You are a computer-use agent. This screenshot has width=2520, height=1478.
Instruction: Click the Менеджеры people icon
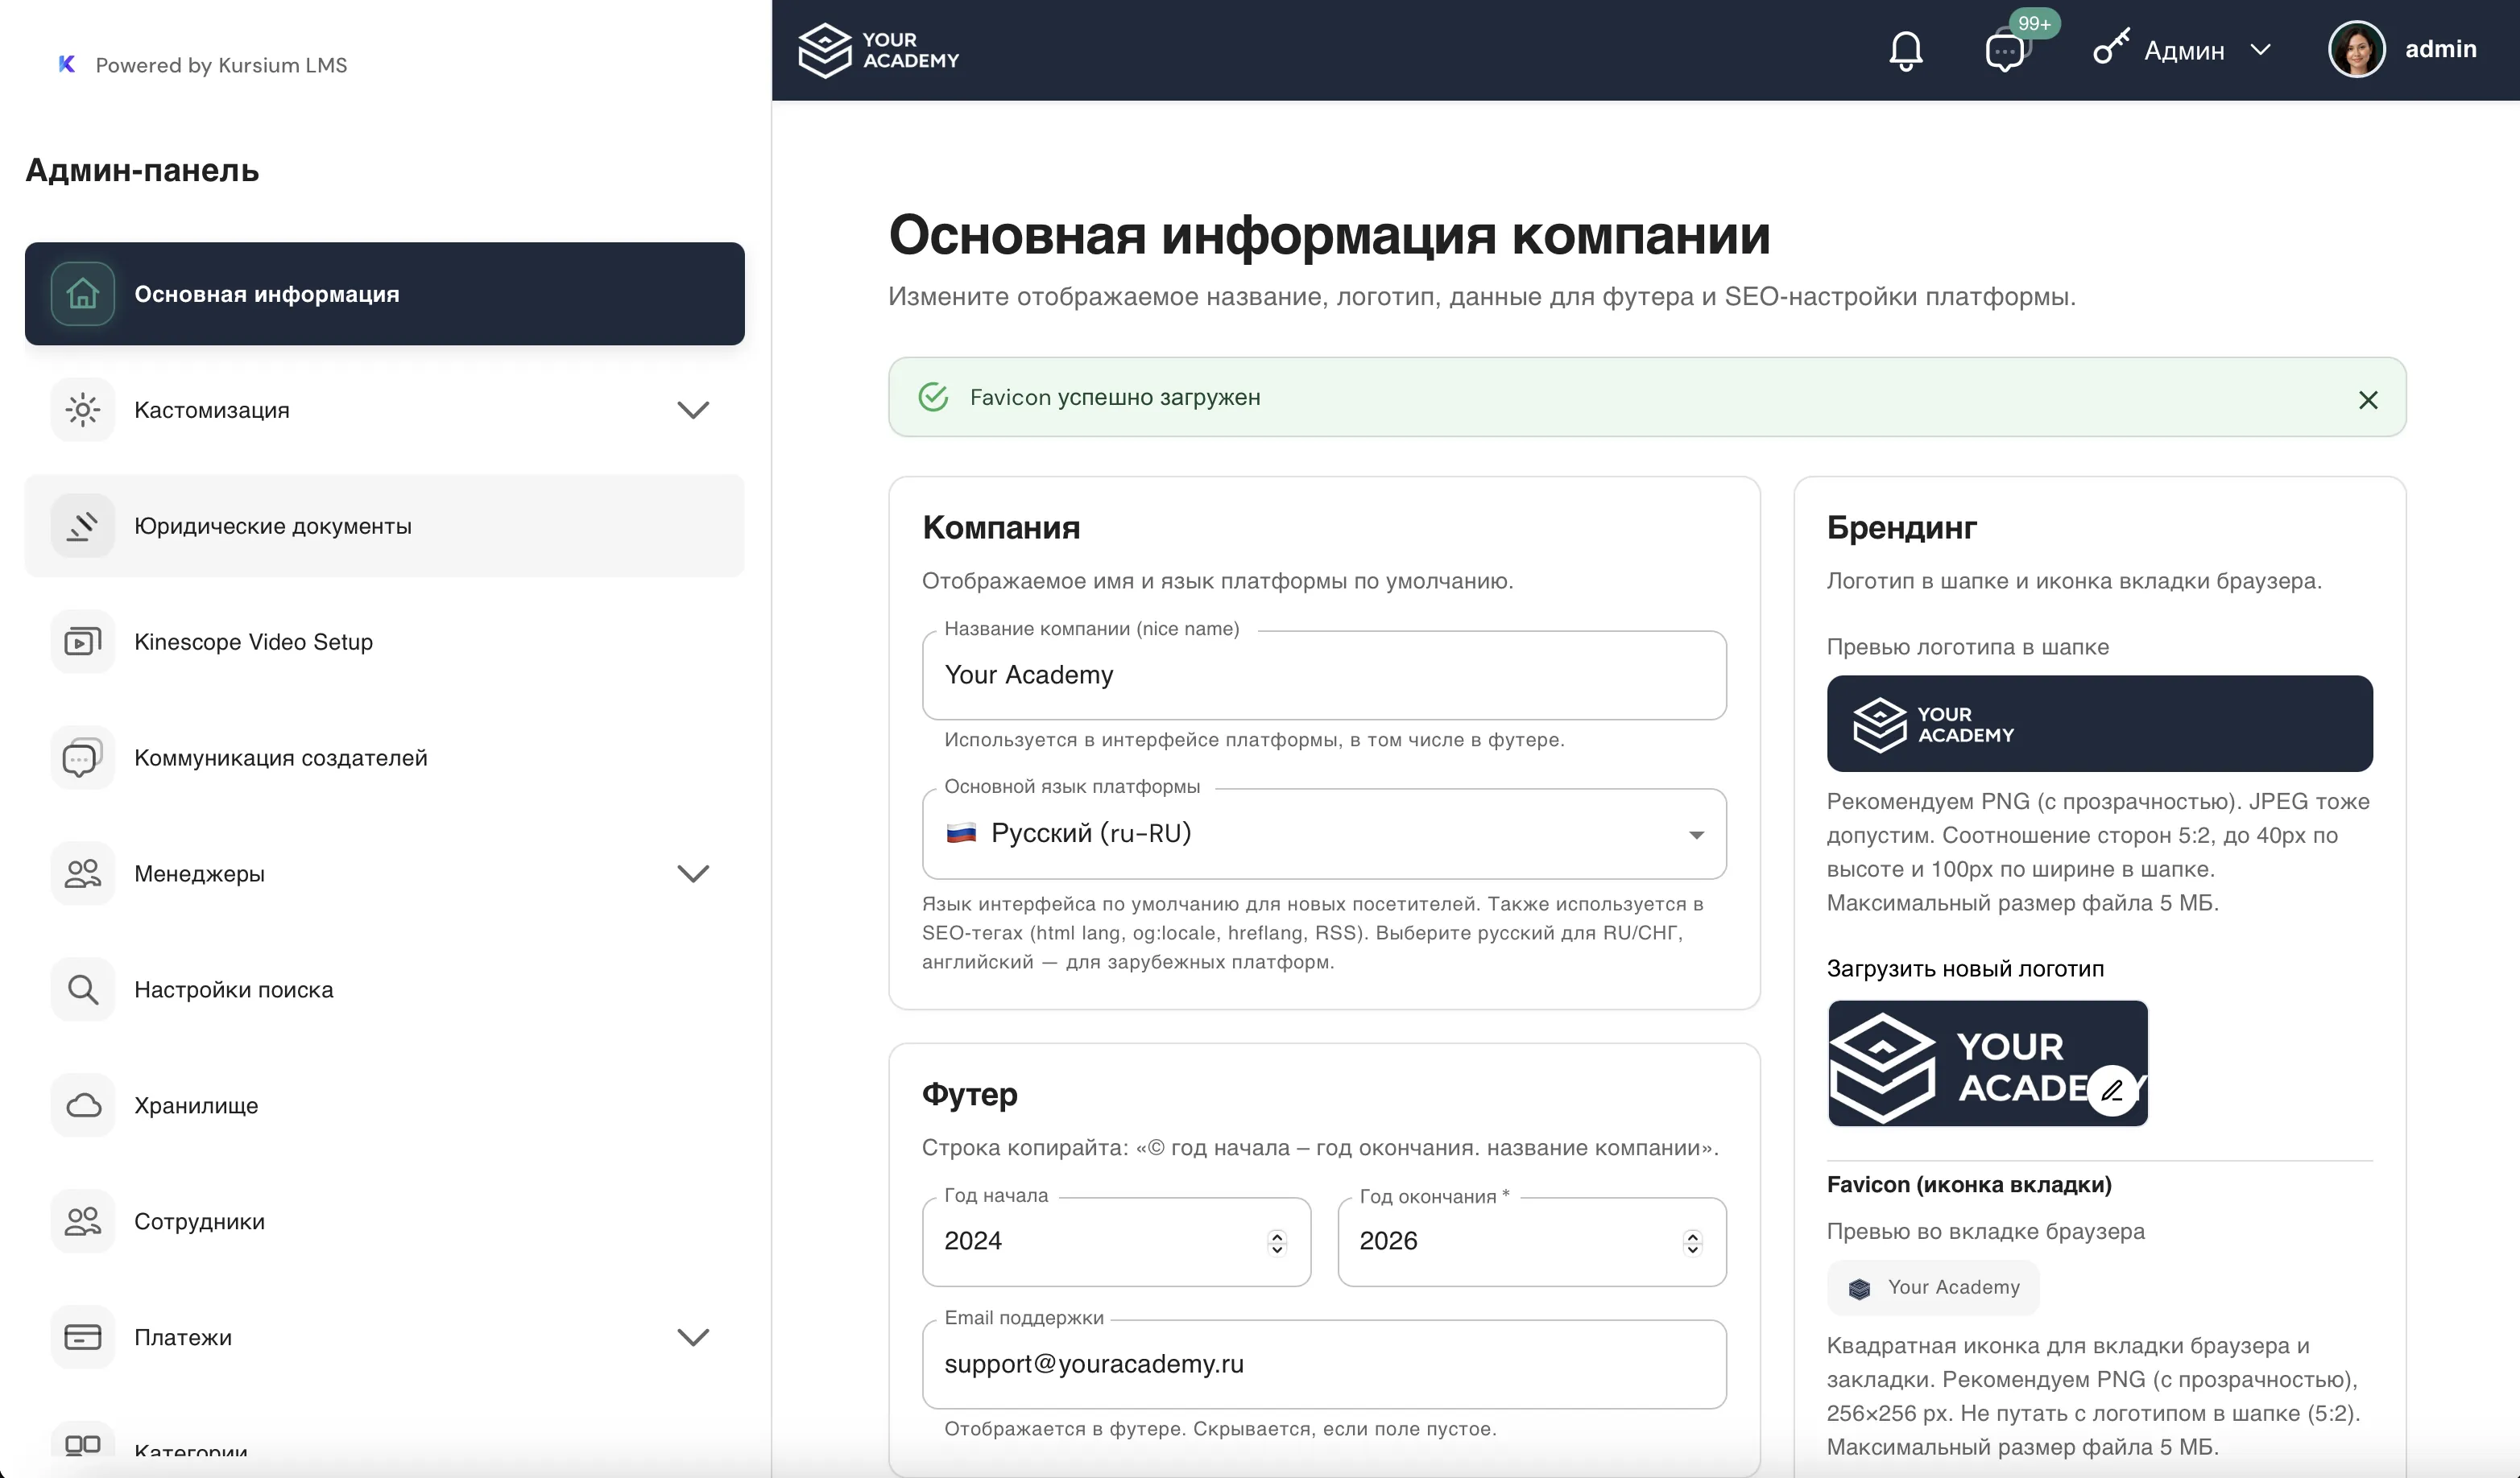click(x=83, y=873)
